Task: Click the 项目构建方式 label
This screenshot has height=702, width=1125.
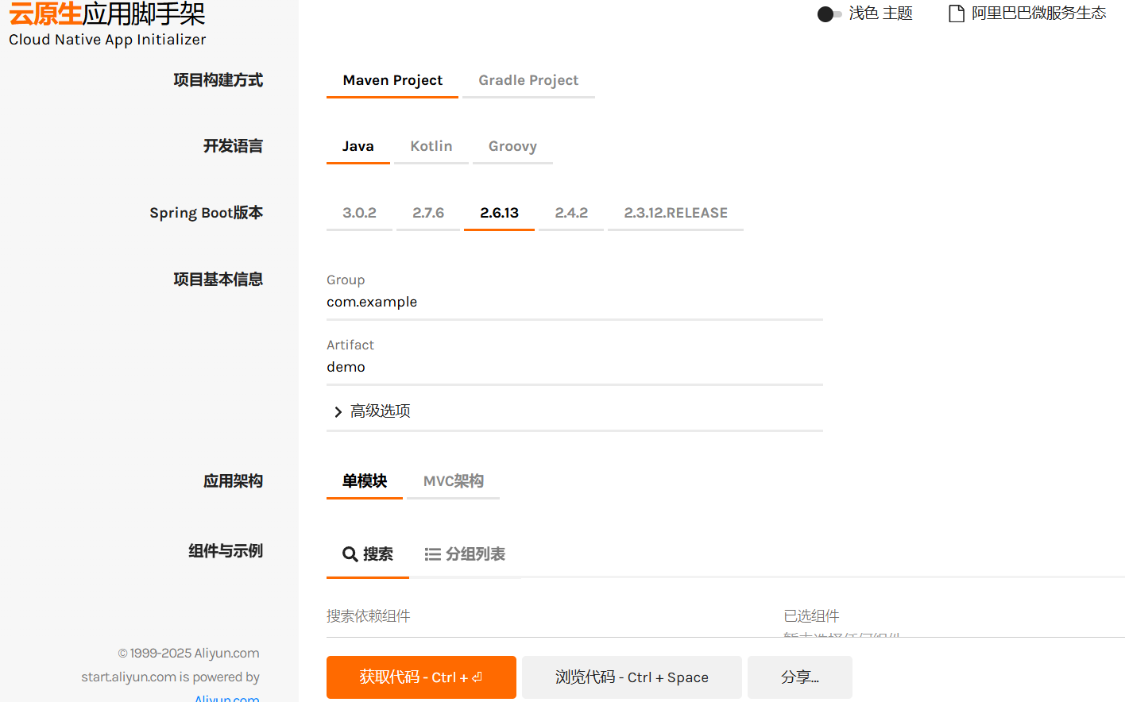Action: click(218, 80)
